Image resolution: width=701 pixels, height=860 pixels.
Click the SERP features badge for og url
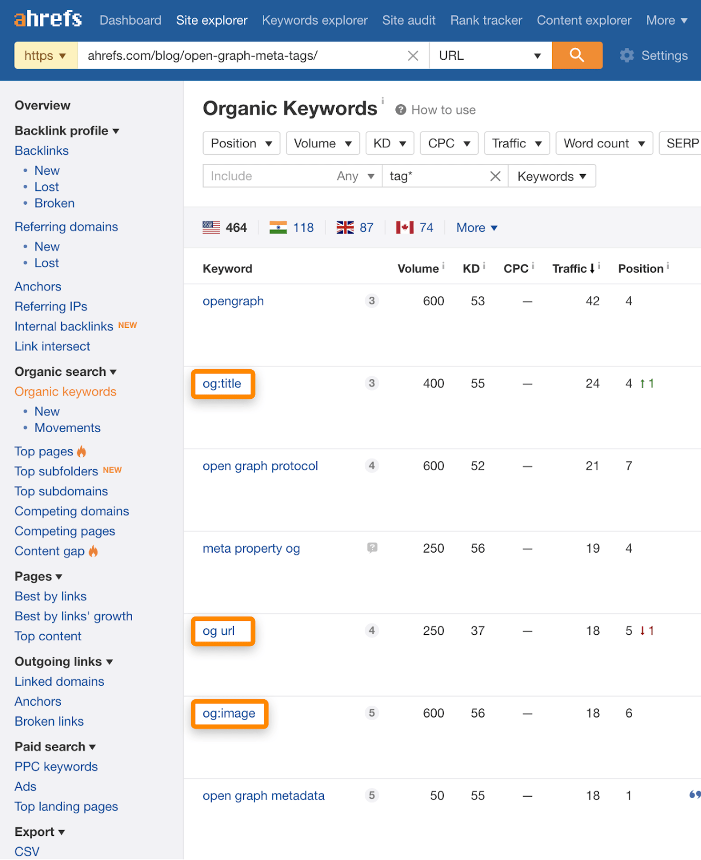372,630
